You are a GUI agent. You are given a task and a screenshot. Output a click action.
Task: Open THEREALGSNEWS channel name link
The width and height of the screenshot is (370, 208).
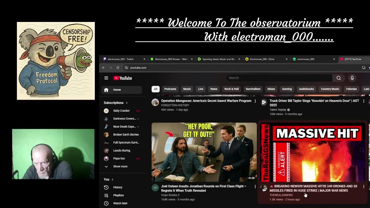point(281,195)
